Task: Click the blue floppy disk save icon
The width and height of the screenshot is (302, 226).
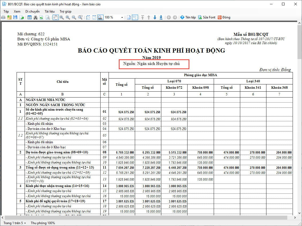Action: point(15,17)
